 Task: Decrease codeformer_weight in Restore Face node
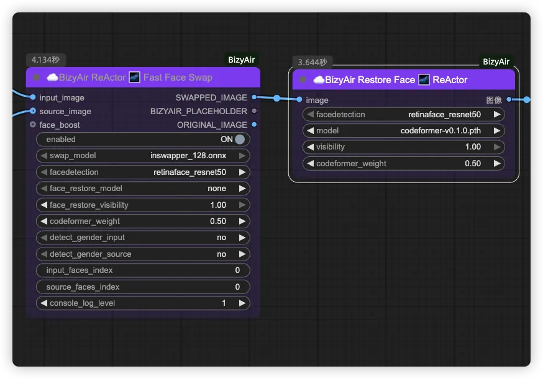pos(310,164)
